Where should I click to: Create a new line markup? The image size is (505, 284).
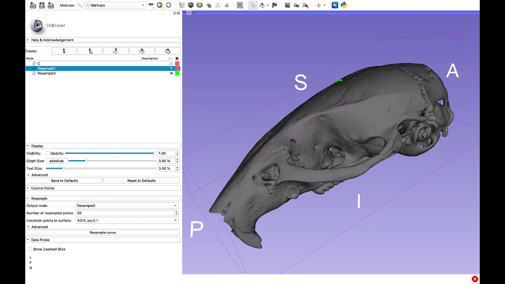point(90,51)
